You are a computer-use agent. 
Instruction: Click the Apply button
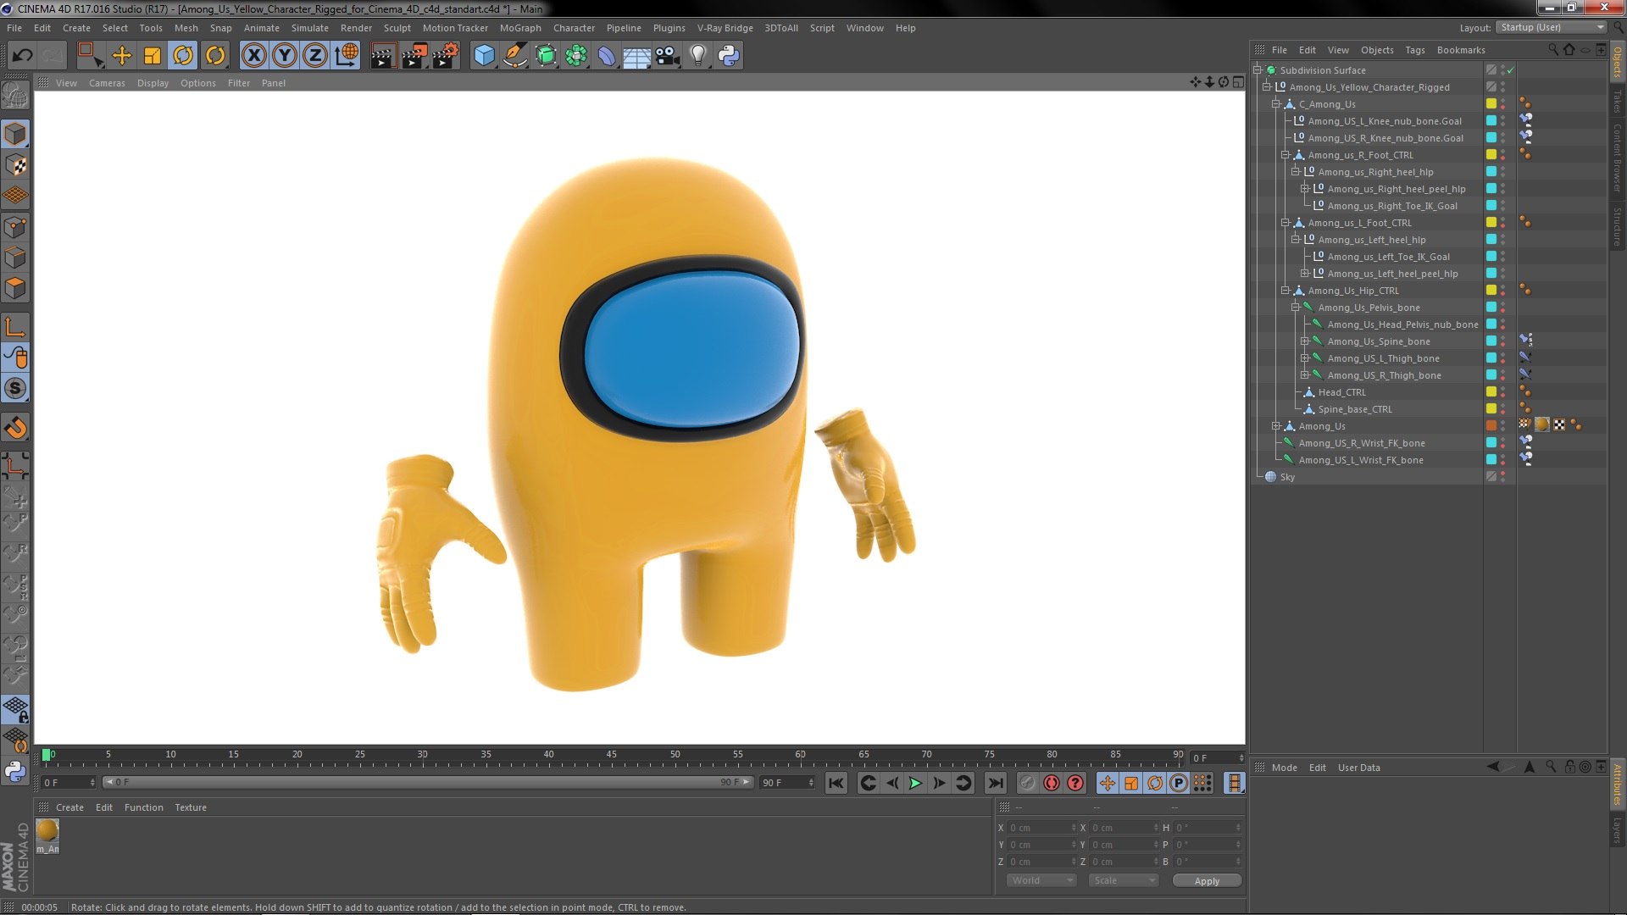pos(1207,881)
